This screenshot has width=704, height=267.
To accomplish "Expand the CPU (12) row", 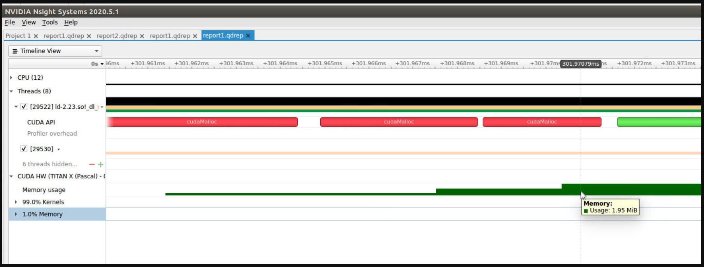I will (x=11, y=78).
